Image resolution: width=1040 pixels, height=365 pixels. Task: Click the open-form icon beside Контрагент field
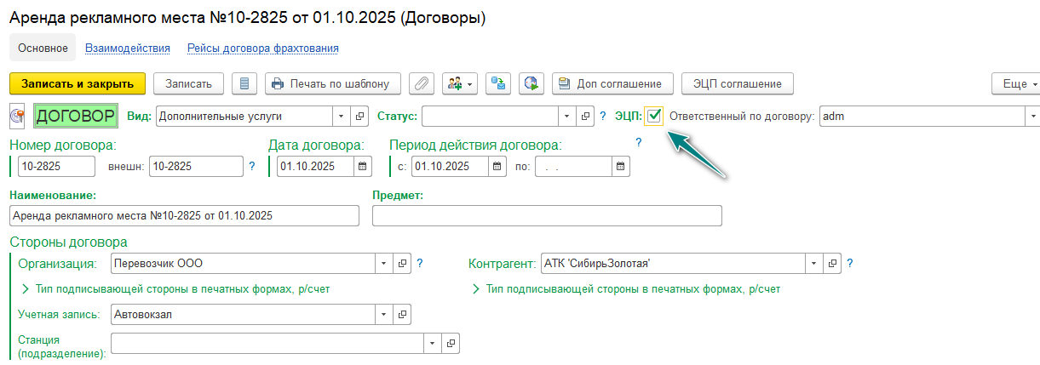833,263
